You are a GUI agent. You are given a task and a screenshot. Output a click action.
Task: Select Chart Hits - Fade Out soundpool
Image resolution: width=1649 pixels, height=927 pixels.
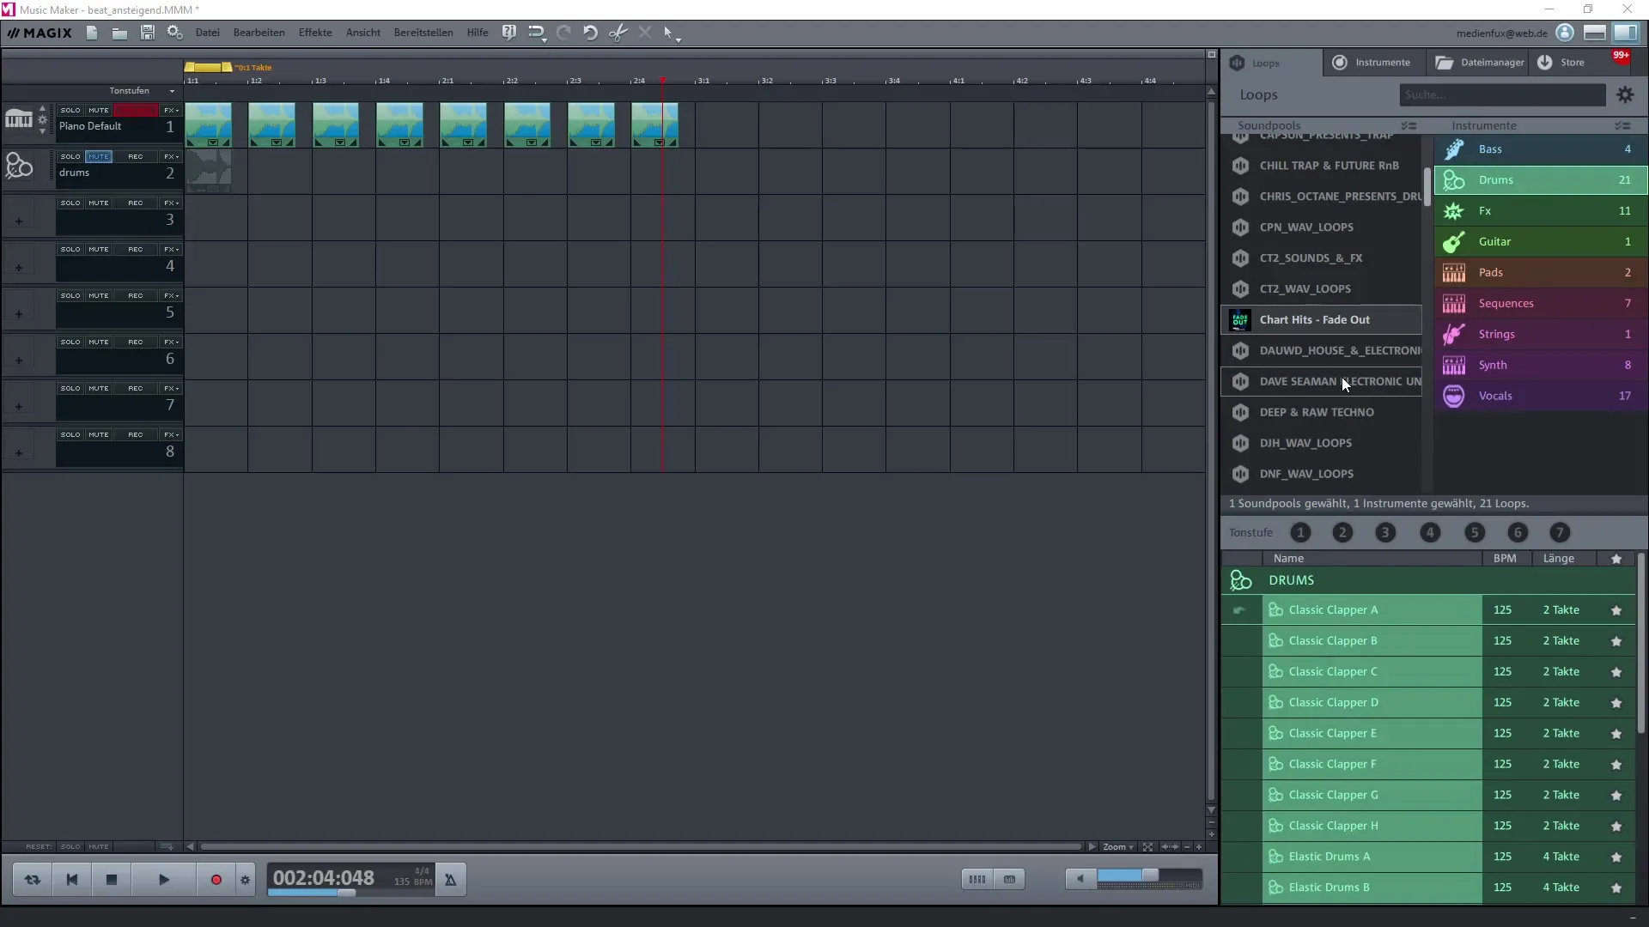tap(1322, 320)
